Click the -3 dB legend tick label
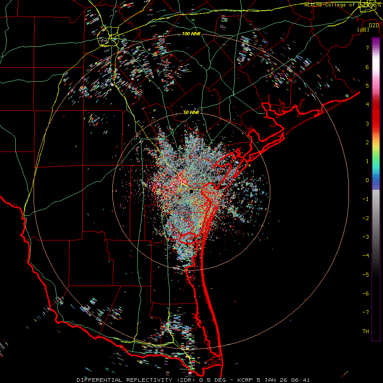Screen dimensions: 383x383 coord(366,237)
